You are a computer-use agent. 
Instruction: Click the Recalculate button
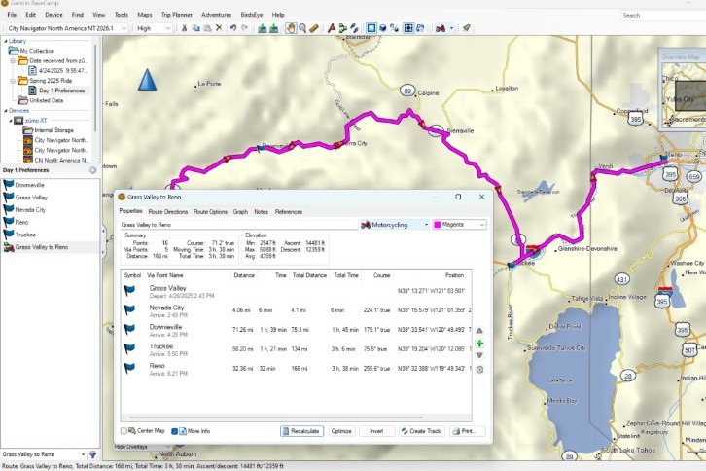click(x=301, y=431)
